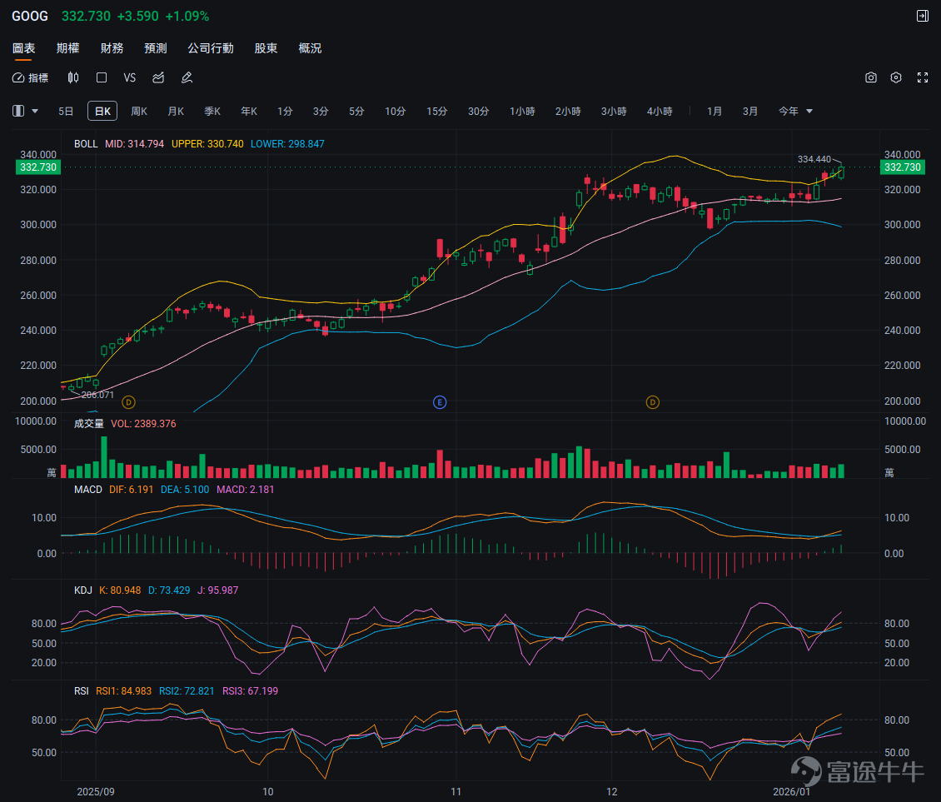
Task: Select the 3小時 interval
Action: point(614,111)
